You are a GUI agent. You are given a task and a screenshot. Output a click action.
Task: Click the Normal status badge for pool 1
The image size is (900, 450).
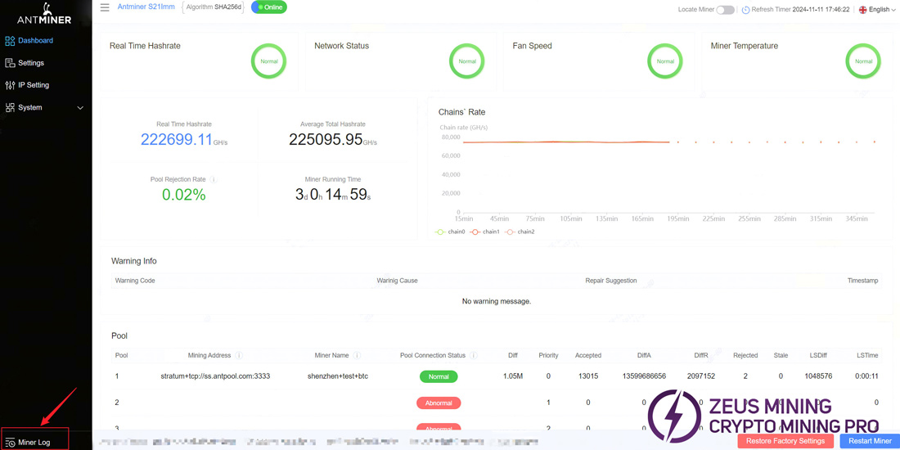click(439, 376)
